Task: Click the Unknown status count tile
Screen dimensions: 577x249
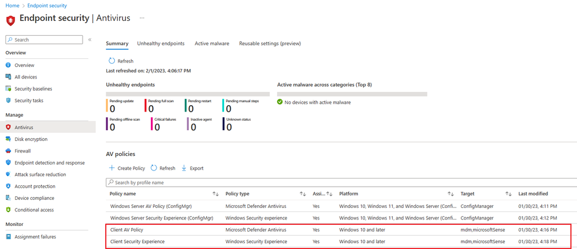Action: [237, 124]
